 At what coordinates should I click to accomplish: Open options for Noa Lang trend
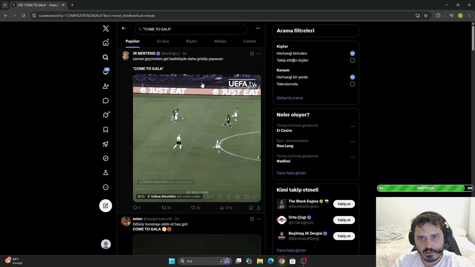(353, 142)
